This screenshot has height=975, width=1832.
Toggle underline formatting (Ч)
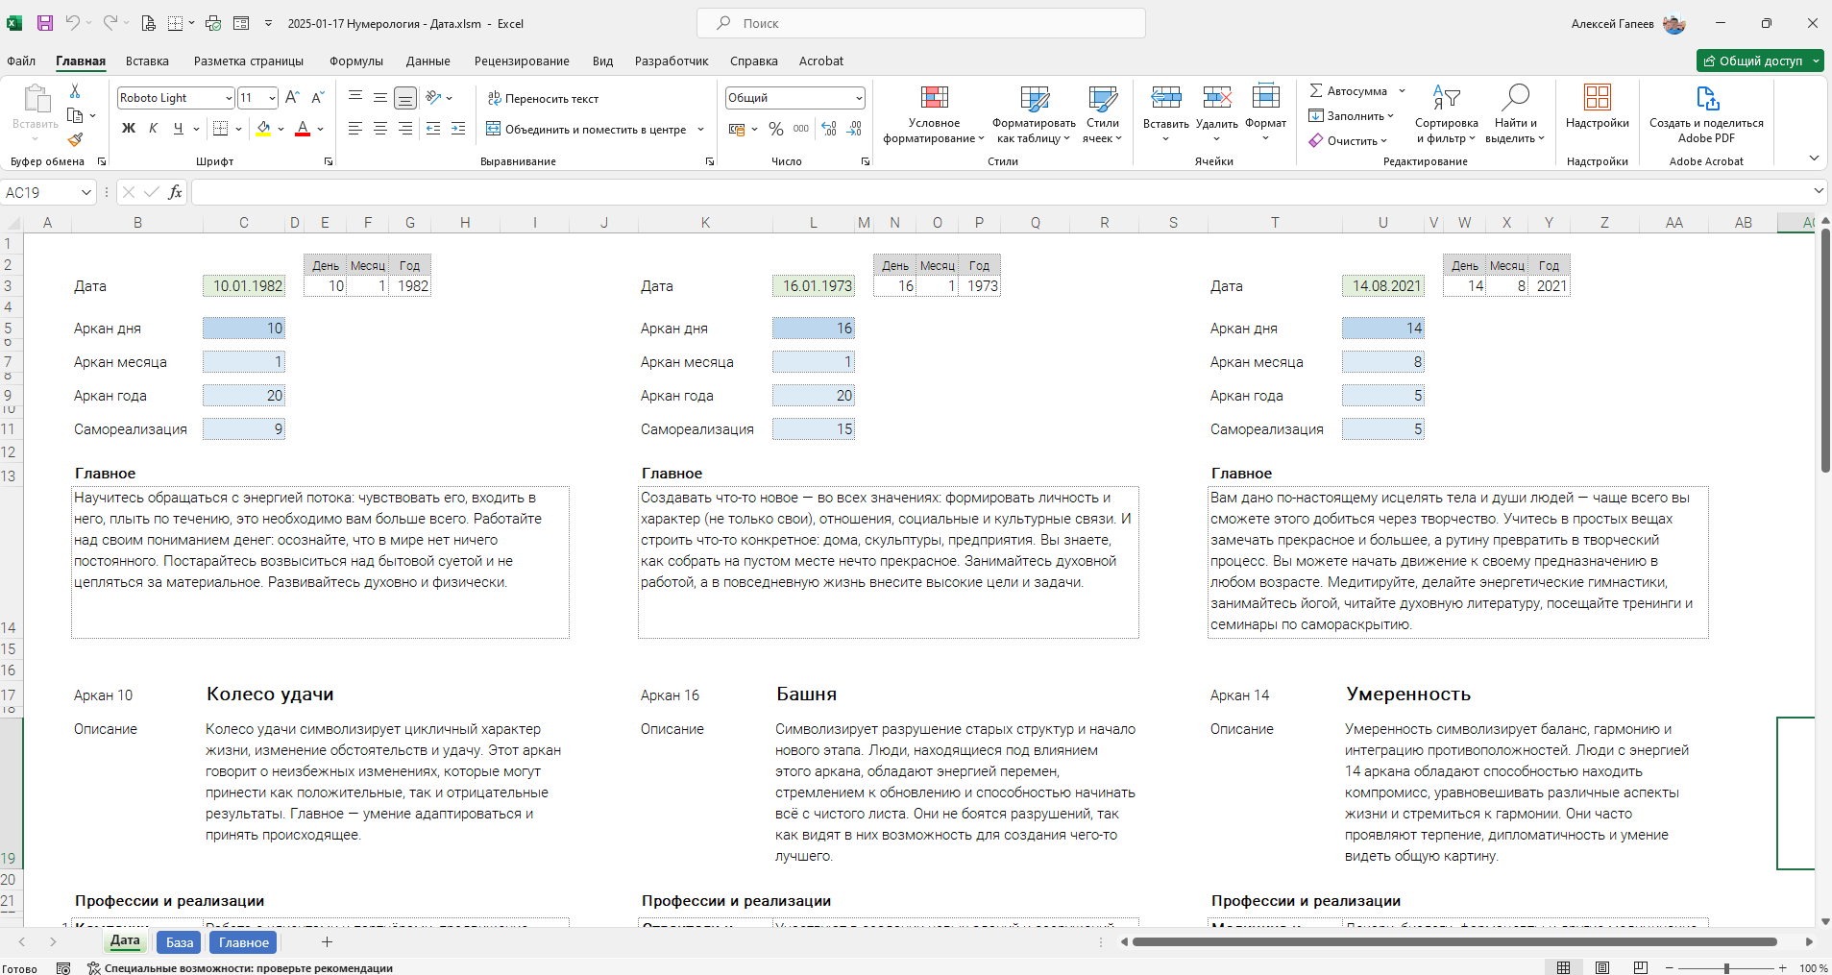pyautogui.click(x=178, y=129)
